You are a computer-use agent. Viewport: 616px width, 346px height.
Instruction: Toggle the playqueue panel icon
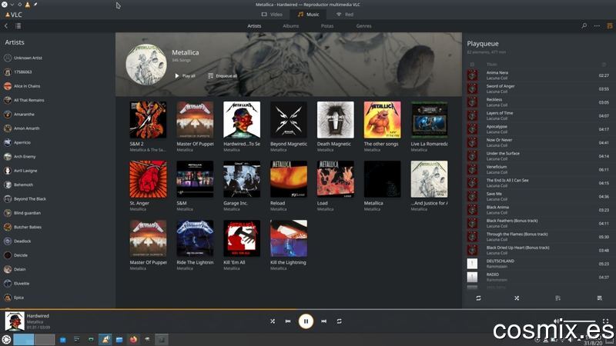[610, 26]
